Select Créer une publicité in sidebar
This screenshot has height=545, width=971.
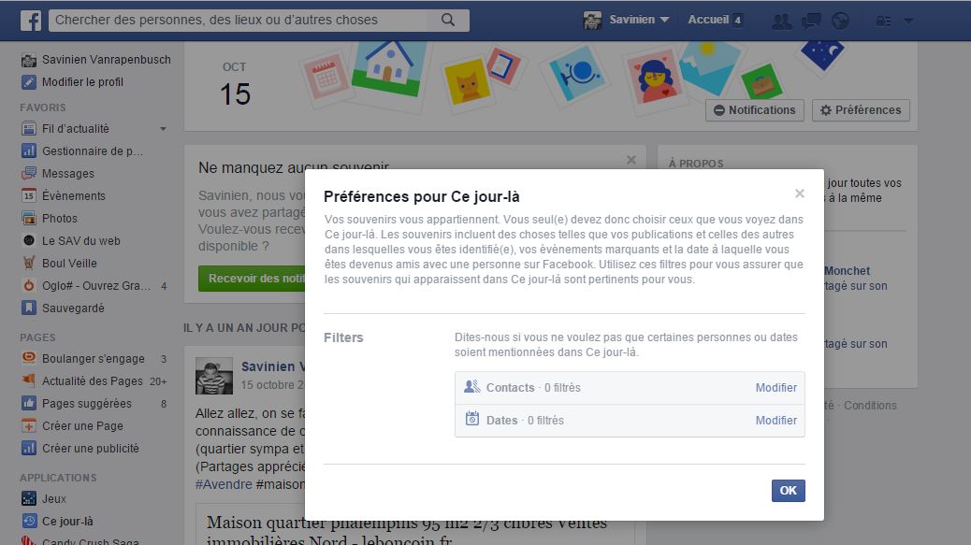(x=91, y=448)
